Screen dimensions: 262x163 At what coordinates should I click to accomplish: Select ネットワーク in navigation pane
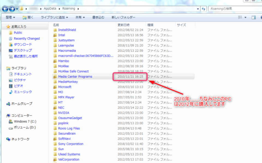[x=20, y=139]
